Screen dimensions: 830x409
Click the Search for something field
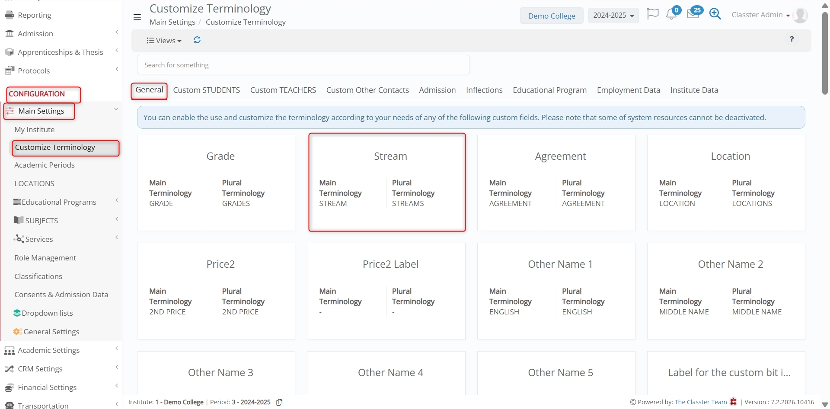pyautogui.click(x=303, y=65)
